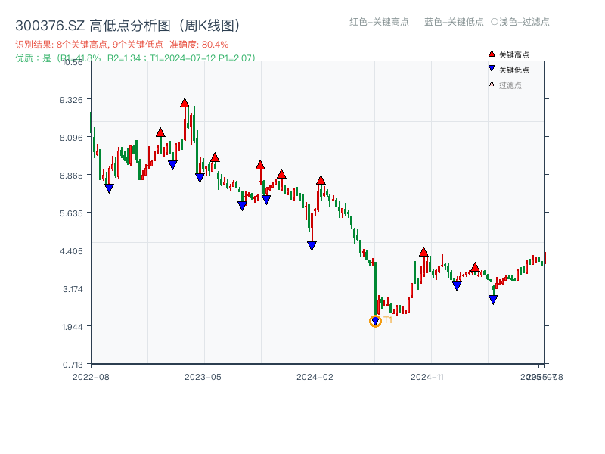Click the chart title 300376.SZ 高低点分析图
Viewport: 605px width, 454px height.
click(128, 26)
